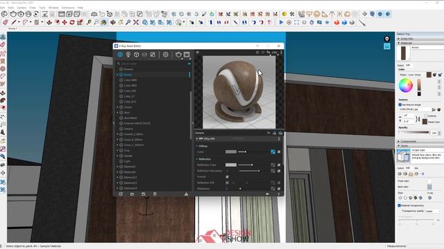Open the Tools menu
The image size is (444, 249).
pos(42,8)
